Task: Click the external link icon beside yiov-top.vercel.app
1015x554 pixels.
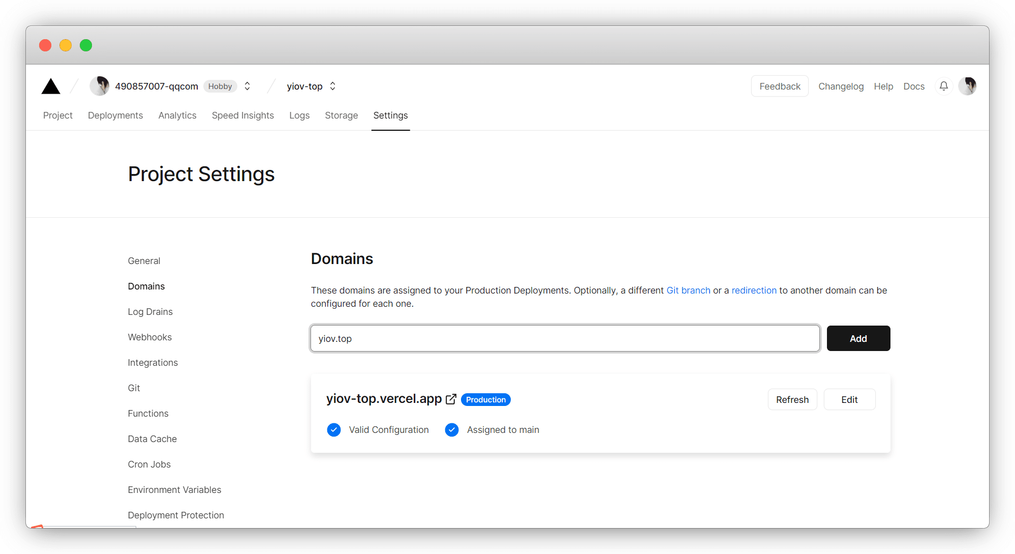Action: pyautogui.click(x=451, y=399)
